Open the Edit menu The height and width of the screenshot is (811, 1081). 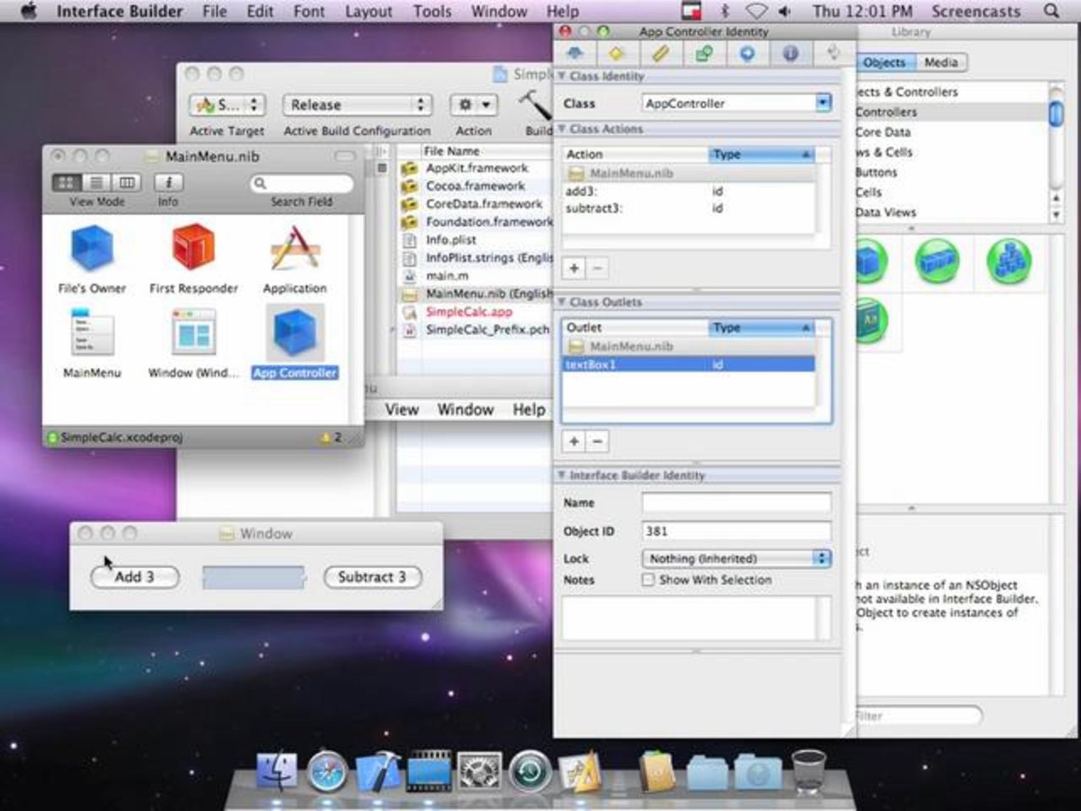pos(259,11)
